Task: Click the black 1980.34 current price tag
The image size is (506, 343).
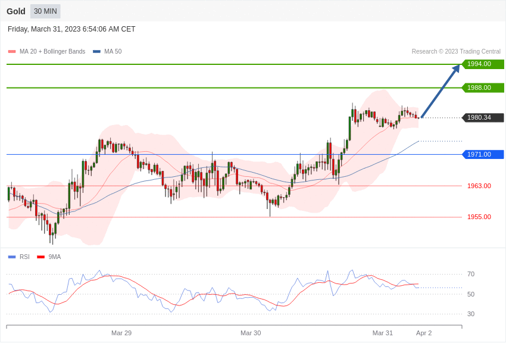Action: click(x=483, y=117)
